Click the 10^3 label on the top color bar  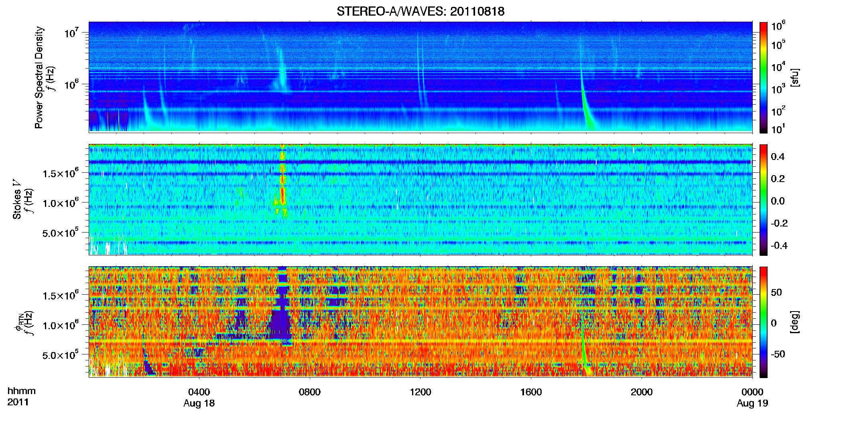coord(778,89)
